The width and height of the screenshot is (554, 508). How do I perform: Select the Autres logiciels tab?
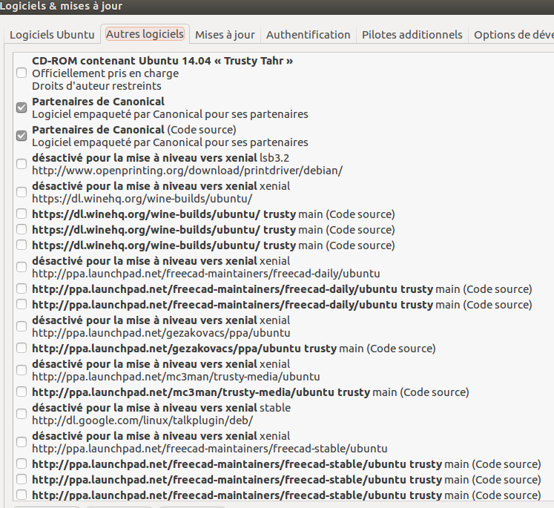[145, 34]
